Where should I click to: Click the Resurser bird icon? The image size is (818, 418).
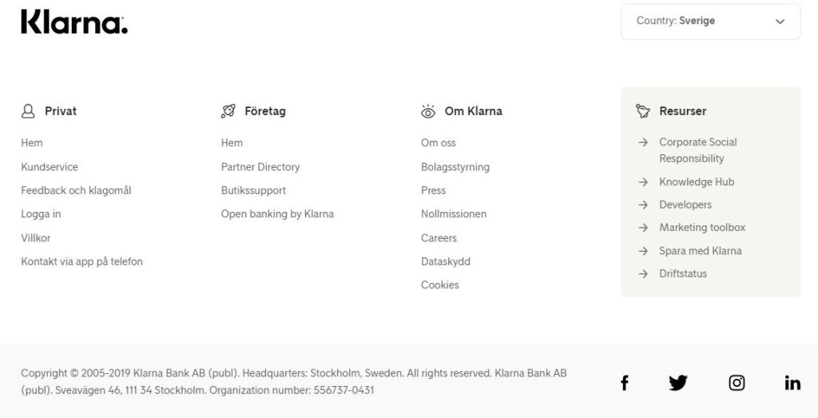tap(643, 111)
